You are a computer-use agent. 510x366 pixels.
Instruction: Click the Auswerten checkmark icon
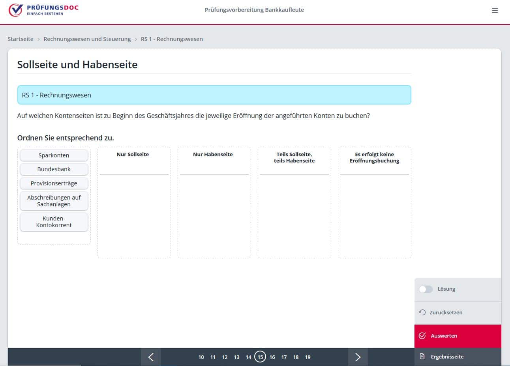422,336
